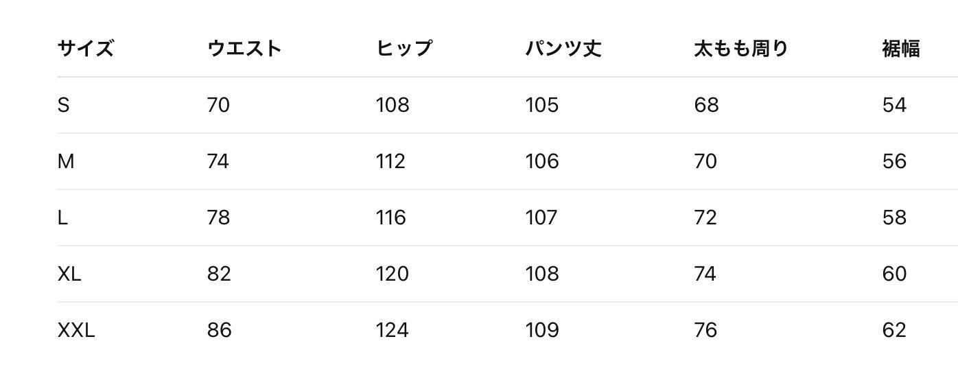Image resolution: width=958 pixels, height=374 pixels.
Task: Select the XXL size row label
Action: point(76,330)
